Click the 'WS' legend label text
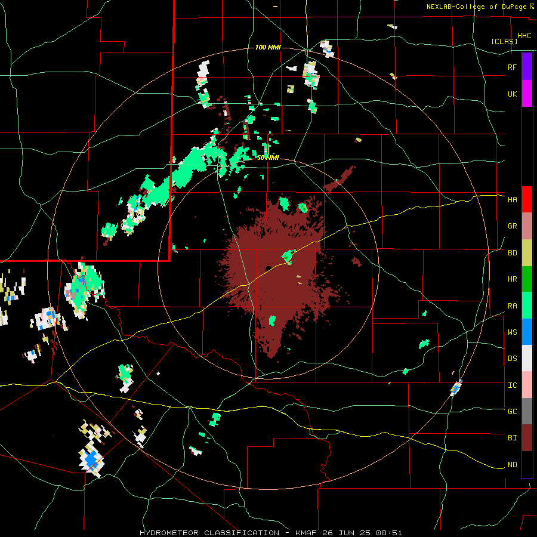 512,332
